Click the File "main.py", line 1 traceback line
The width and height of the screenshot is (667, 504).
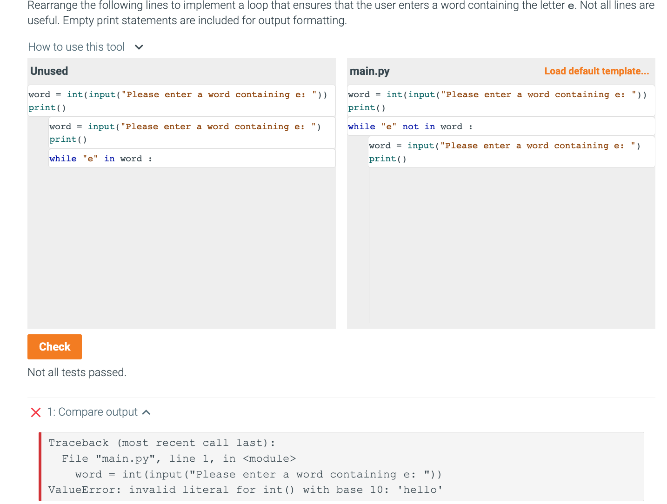[x=179, y=459]
